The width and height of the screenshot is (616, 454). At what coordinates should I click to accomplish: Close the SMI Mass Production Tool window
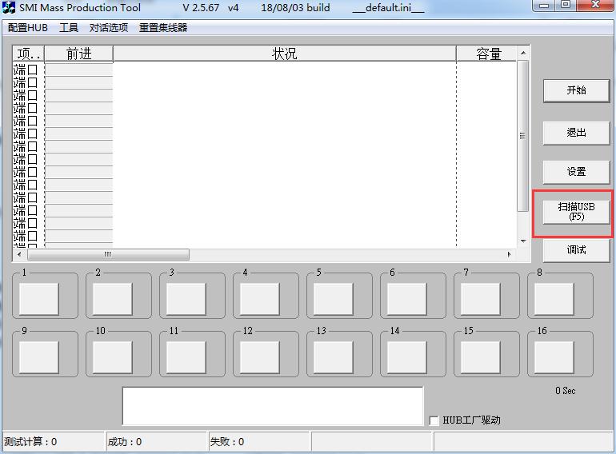click(595, 5)
